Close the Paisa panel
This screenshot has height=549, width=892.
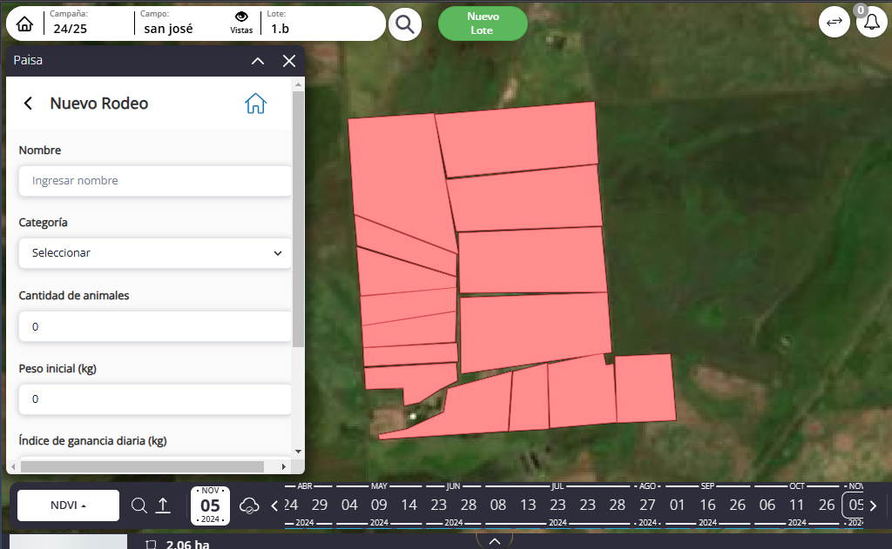289,61
